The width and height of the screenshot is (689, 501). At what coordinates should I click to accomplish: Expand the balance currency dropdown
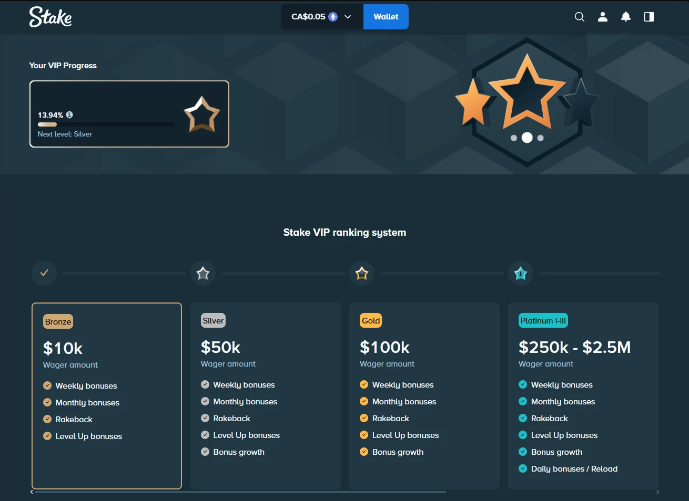[348, 17]
